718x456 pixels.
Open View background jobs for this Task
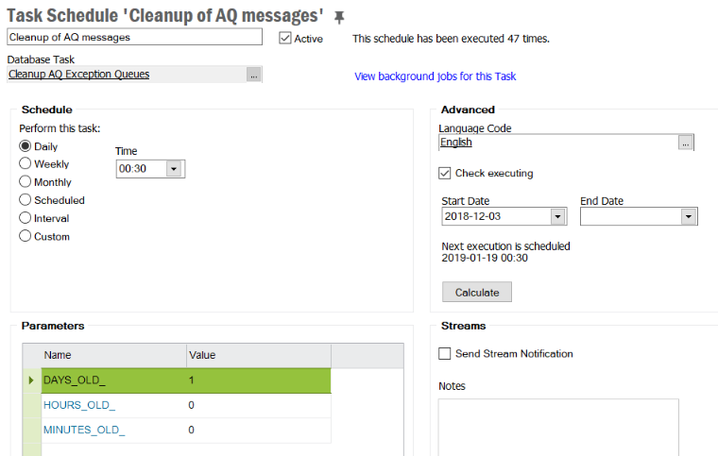tap(435, 76)
